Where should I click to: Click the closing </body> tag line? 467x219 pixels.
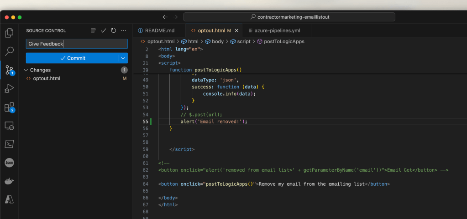coord(168,198)
